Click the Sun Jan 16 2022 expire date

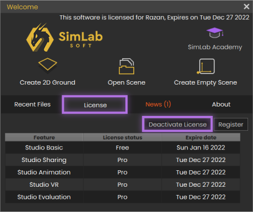point(201,148)
